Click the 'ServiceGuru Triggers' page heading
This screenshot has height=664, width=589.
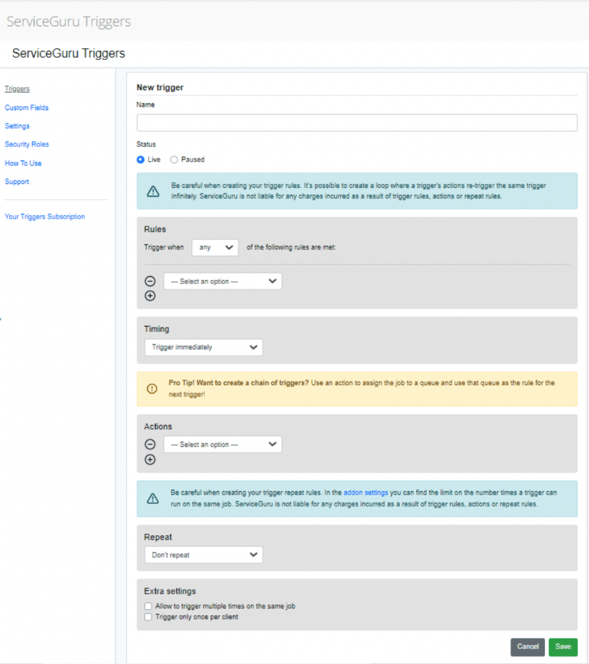69,53
